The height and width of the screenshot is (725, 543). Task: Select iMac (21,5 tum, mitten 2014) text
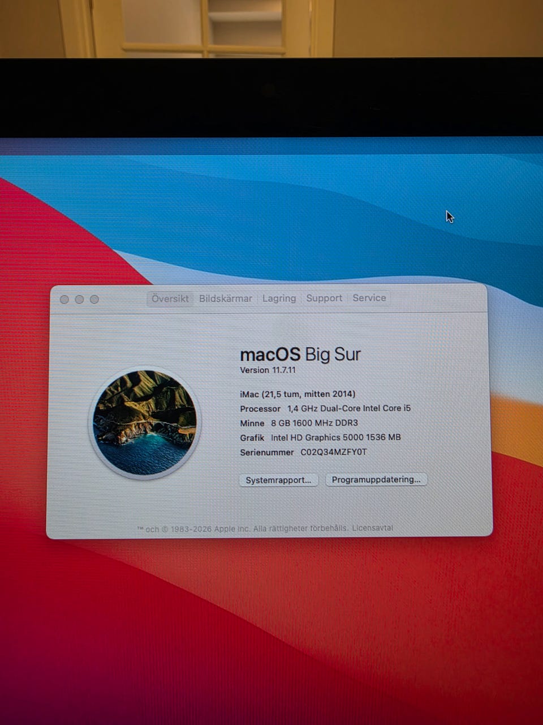298,394
